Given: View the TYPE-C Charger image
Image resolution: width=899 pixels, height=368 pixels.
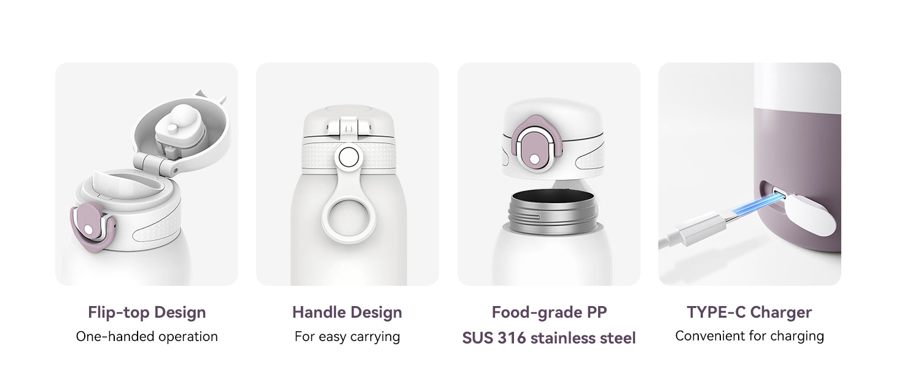Looking at the screenshot, I should tap(750, 174).
